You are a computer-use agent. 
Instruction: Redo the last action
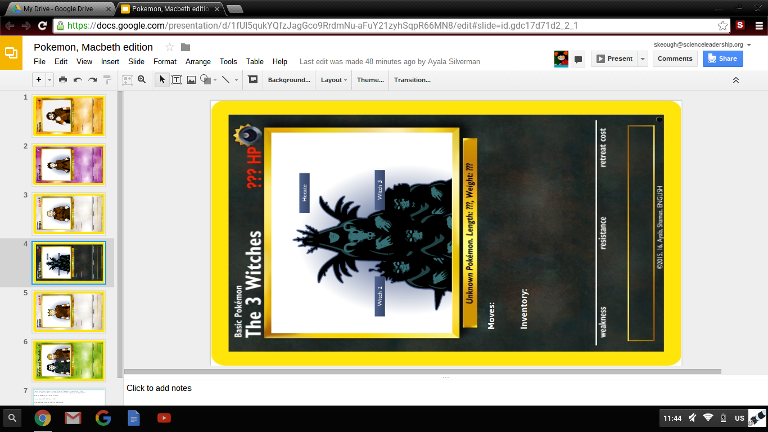click(x=92, y=80)
